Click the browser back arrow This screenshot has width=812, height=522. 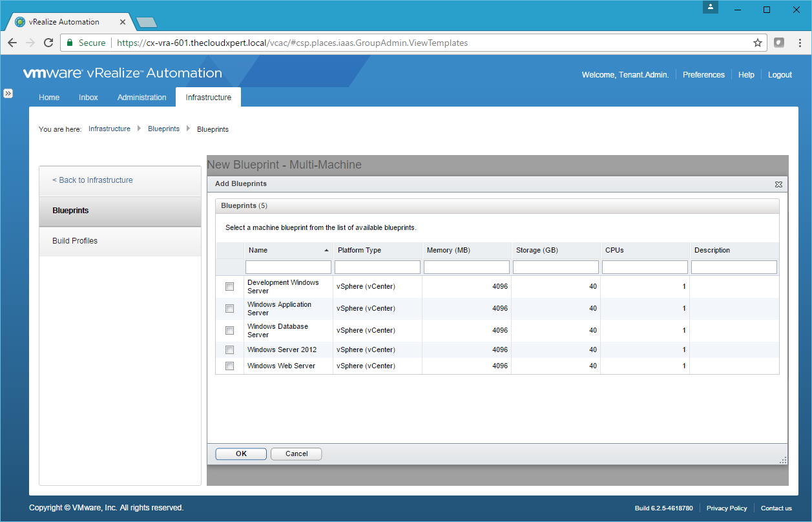tap(12, 43)
